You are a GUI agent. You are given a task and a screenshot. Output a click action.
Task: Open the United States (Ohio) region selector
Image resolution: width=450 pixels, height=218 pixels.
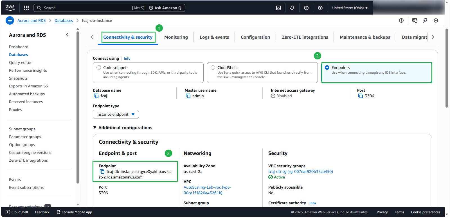pos(350,8)
